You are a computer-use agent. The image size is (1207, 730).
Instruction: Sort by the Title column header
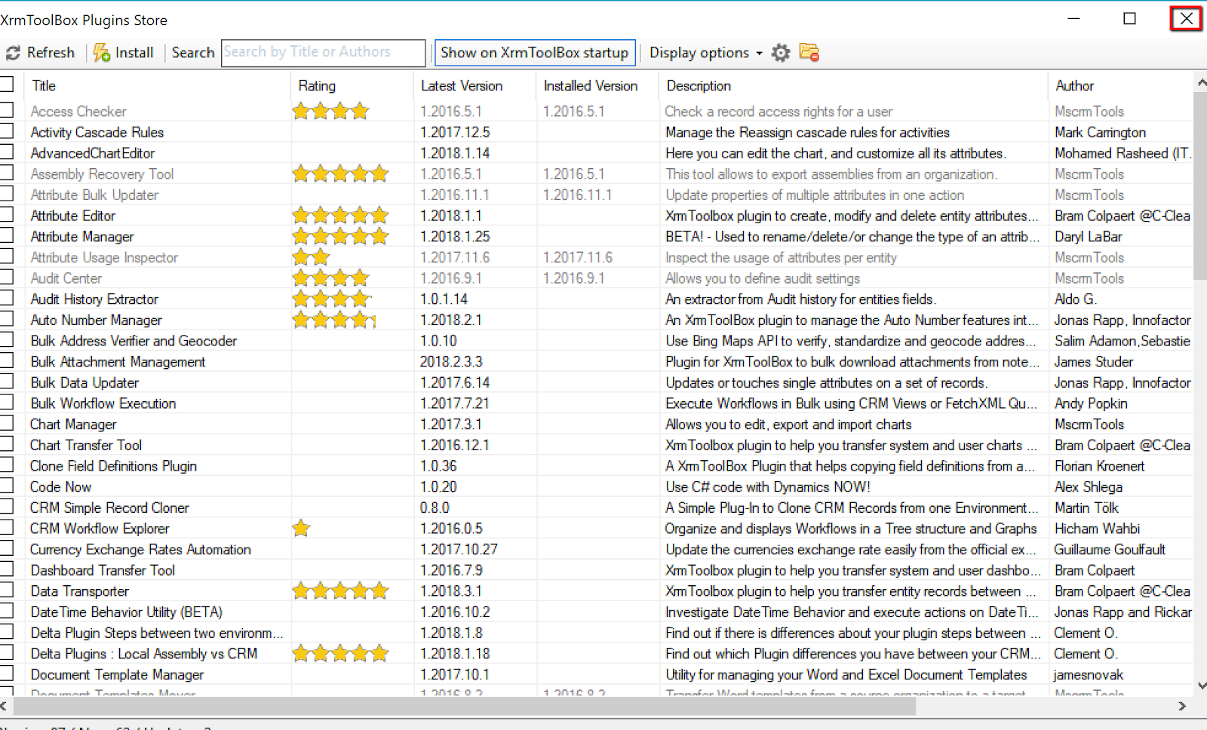157,86
